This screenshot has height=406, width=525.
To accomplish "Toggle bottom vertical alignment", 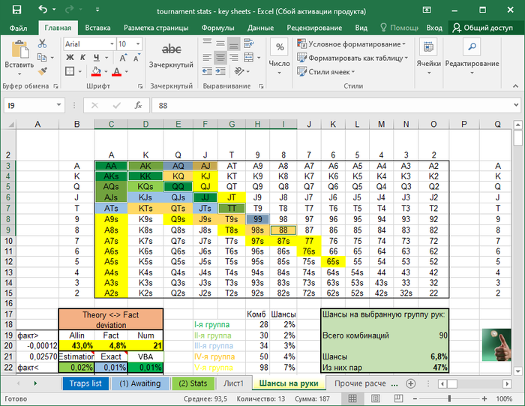I will point(234,44).
